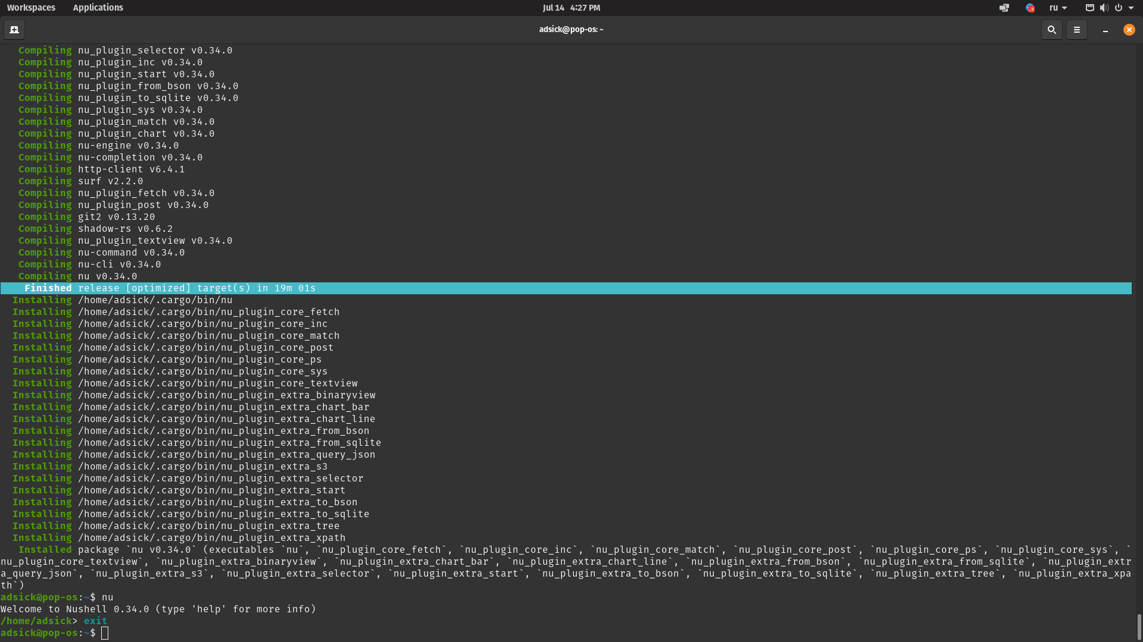Expand the system menu arrow

pos(1131,8)
